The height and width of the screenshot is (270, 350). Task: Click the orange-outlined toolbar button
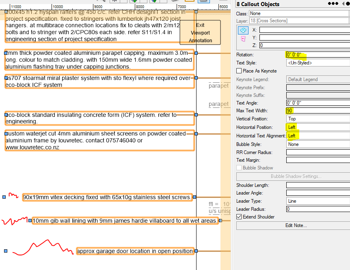[190, 2]
